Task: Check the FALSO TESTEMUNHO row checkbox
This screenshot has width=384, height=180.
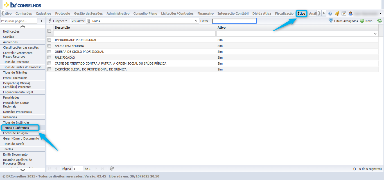Action: [x=49, y=46]
